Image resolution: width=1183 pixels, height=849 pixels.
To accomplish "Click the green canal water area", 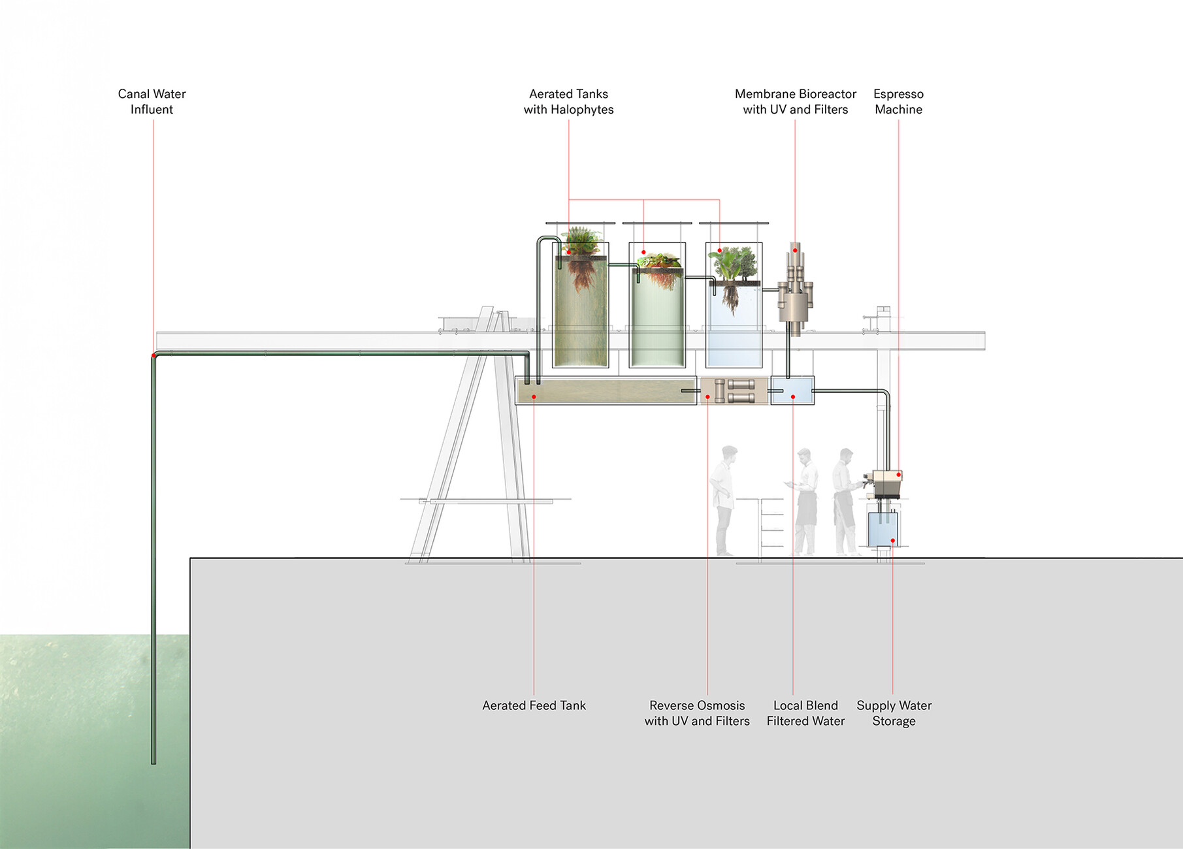I will point(78,738).
